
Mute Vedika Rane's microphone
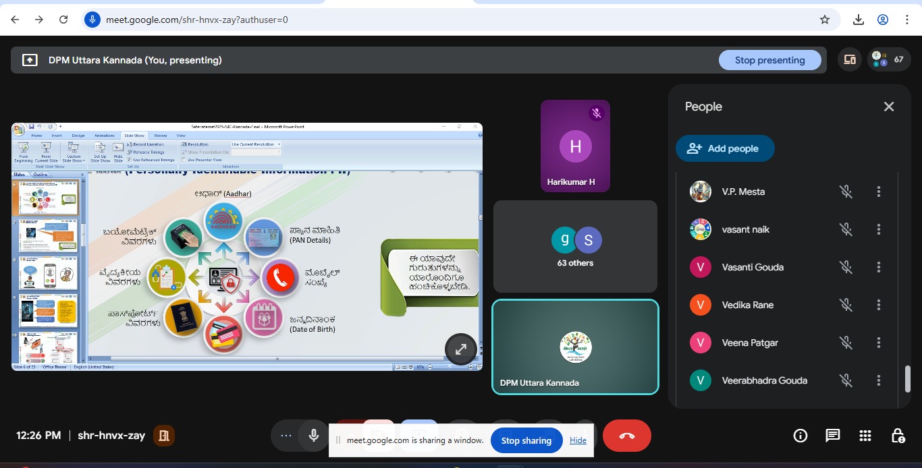(x=846, y=305)
